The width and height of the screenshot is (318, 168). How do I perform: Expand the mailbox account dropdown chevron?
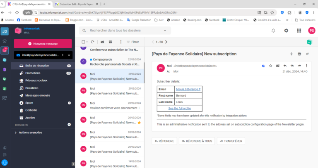68,55
